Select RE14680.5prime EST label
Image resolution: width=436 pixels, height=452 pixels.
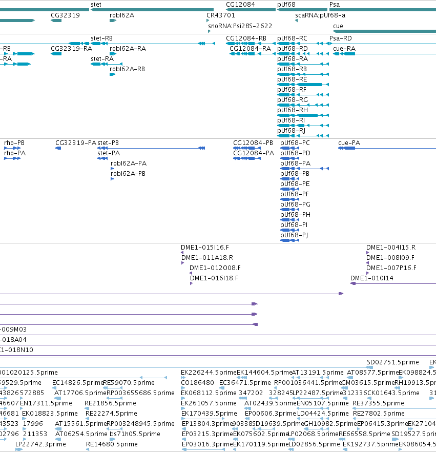(x=112, y=444)
